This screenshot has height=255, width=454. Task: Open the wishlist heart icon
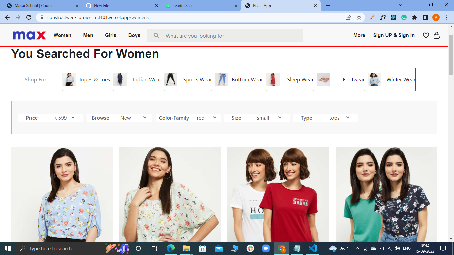point(426,35)
